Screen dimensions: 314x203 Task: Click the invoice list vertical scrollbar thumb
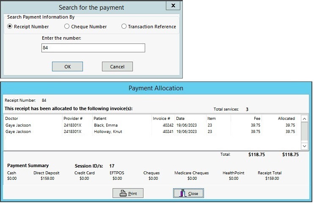[x=304, y=132]
